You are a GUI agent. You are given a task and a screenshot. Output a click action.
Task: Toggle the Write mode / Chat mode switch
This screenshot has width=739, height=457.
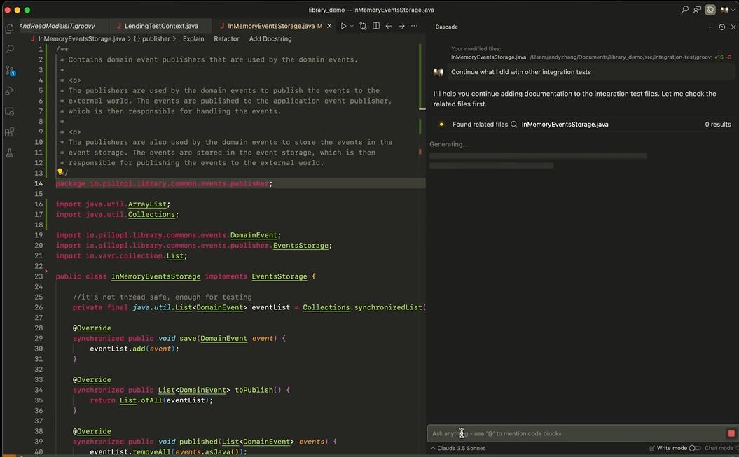pyautogui.click(x=694, y=448)
